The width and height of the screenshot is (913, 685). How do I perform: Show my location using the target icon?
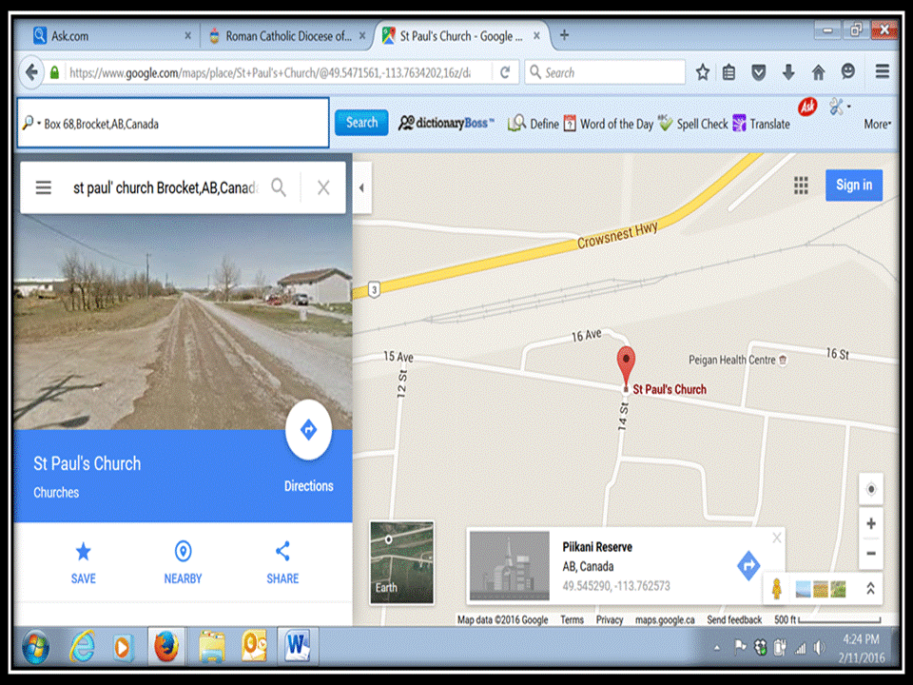click(x=871, y=489)
